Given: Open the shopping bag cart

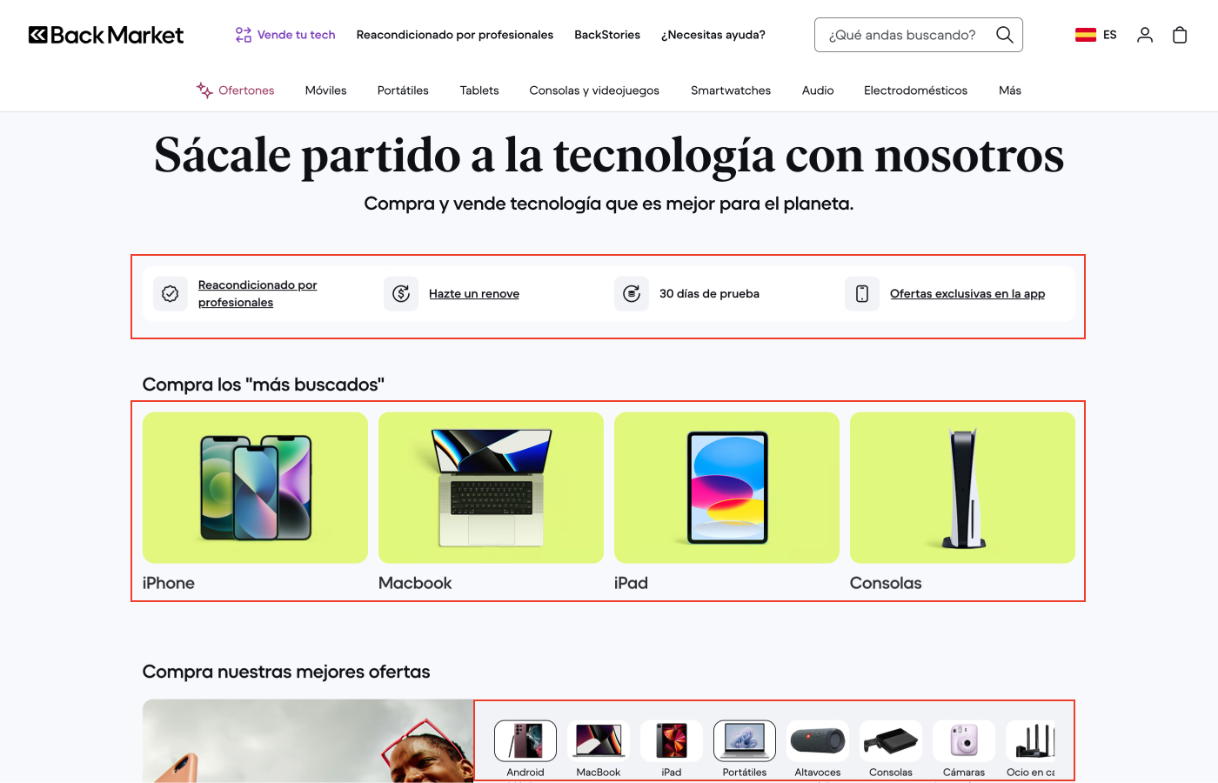Looking at the screenshot, I should click(1180, 35).
